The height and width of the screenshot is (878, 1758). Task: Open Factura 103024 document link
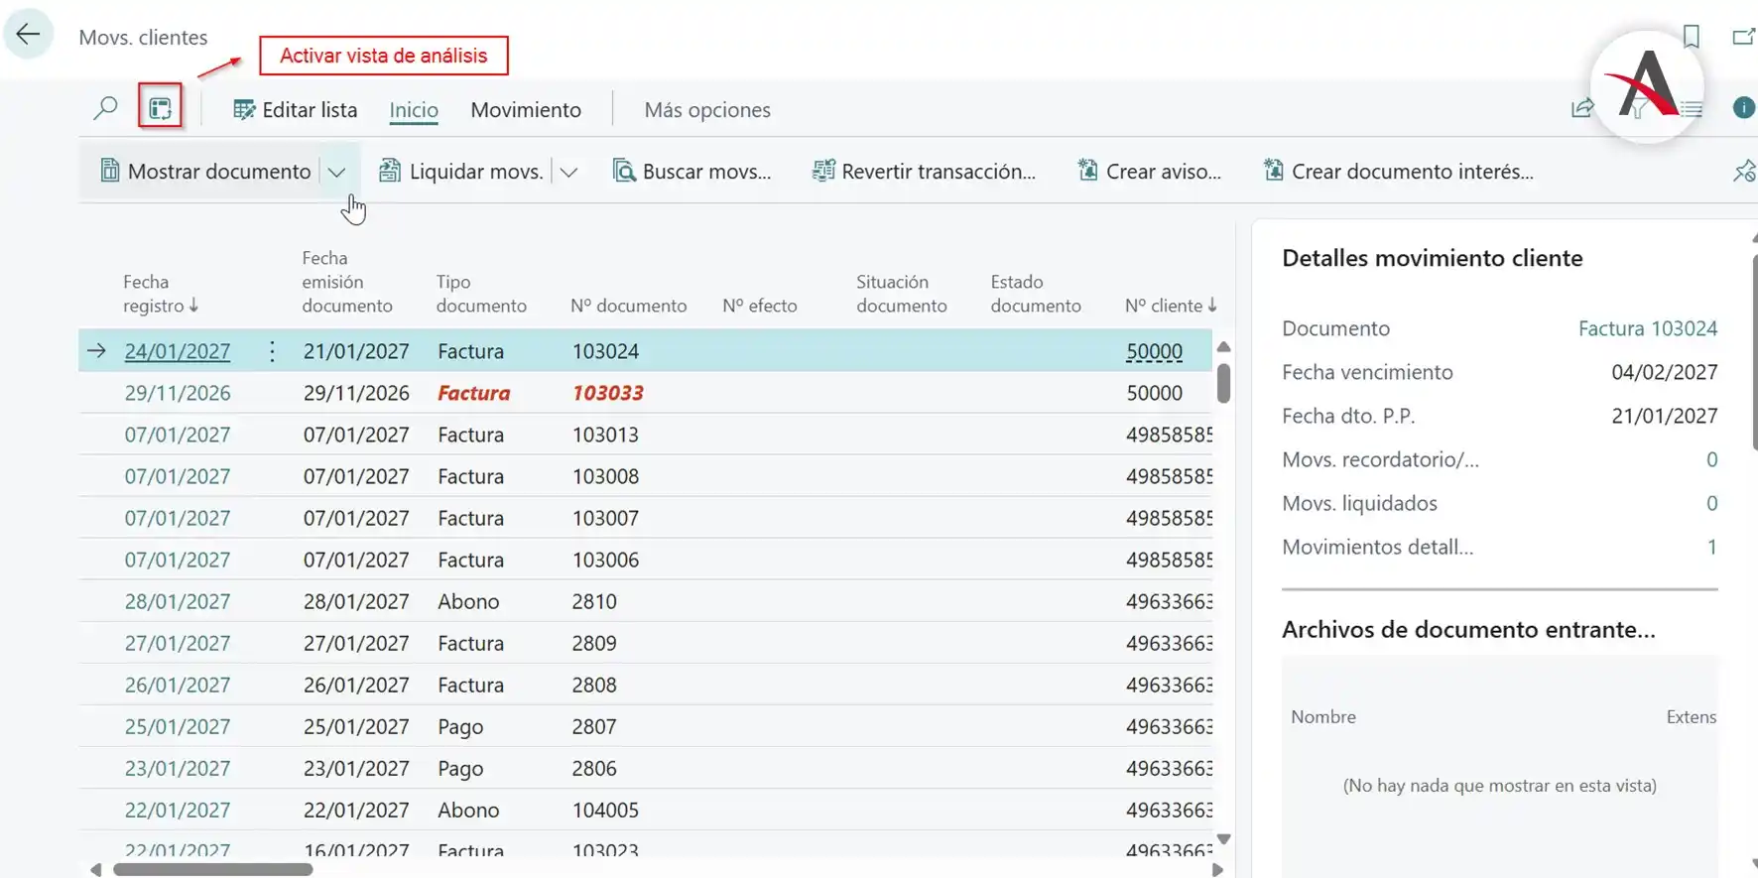click(1647, 328)
